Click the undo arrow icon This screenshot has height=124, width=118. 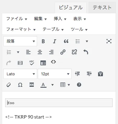pyautogui.click(x=86, y=52)
